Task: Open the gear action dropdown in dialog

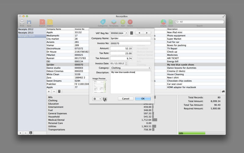Action: pos(97,99)
